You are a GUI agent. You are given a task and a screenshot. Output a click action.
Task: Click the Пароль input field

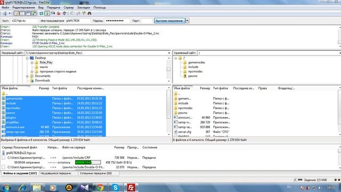(x=117, y=21)
